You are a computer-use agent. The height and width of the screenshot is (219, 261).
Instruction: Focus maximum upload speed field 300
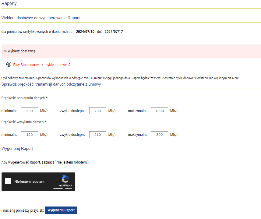point(160,135)
